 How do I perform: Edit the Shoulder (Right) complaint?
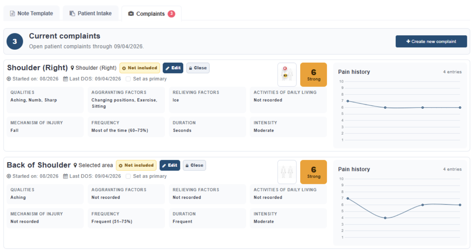coord(173,68)
